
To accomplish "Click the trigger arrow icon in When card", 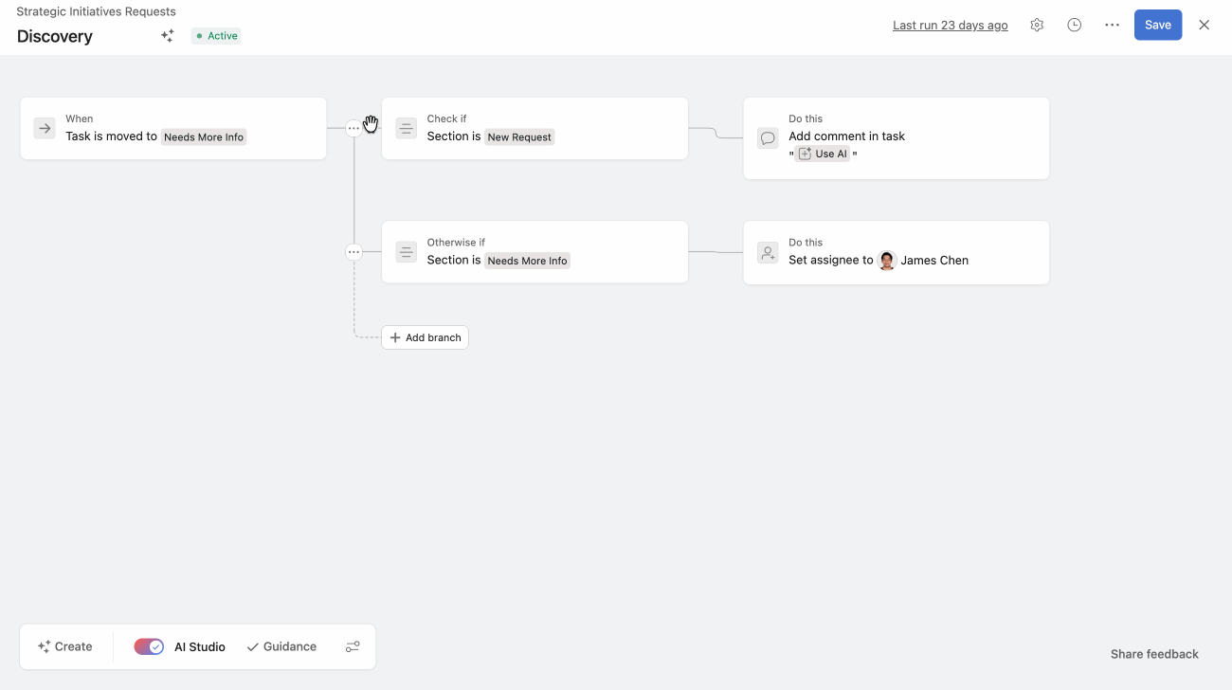I will point(45,128).
